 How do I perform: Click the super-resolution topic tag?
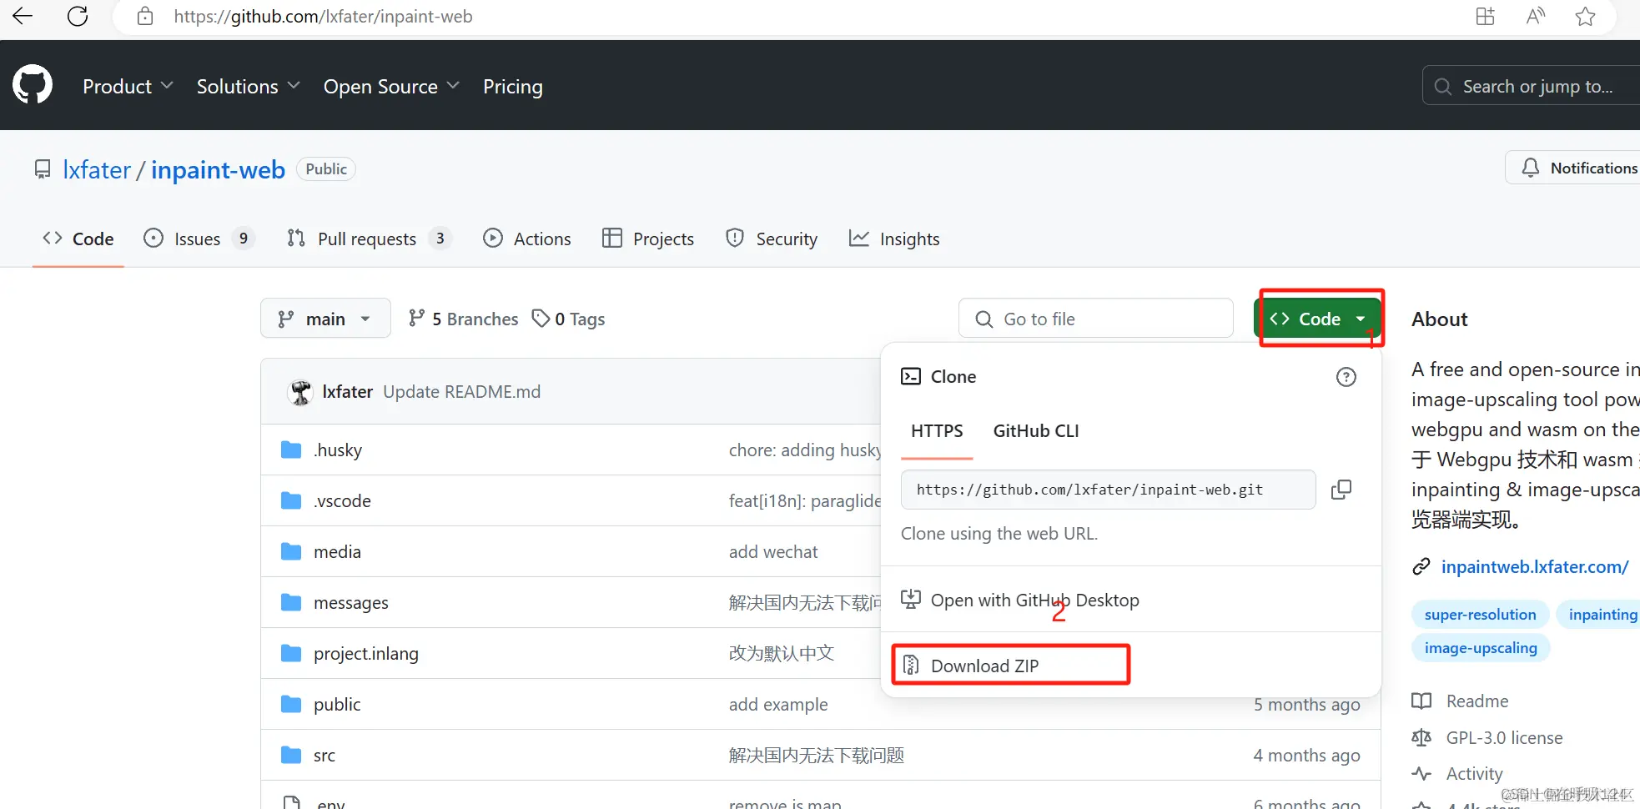pyautogui.click(x=1481, y=615)
